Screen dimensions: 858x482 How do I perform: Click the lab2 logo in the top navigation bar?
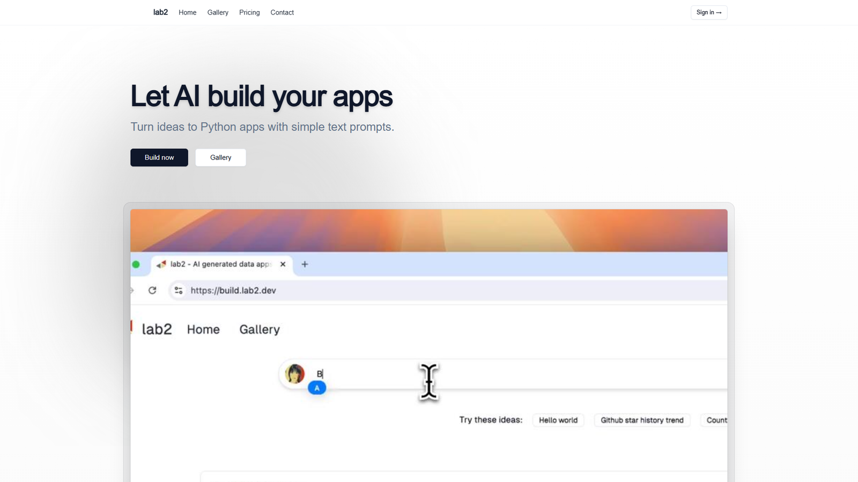click(x=160, y=12)
